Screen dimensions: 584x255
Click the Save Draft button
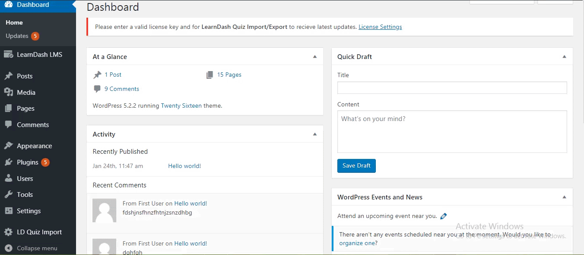(356, 166)
